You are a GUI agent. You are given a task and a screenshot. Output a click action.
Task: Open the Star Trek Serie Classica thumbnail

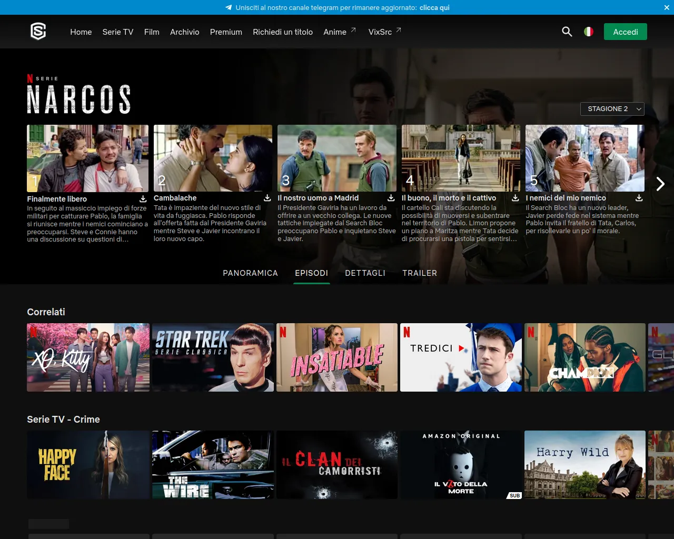coord(213,357)
